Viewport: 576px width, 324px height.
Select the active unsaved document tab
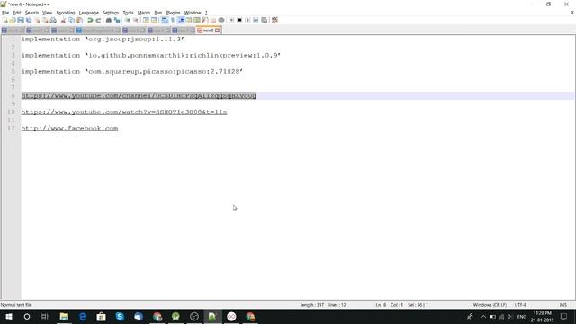click(208, 31)
